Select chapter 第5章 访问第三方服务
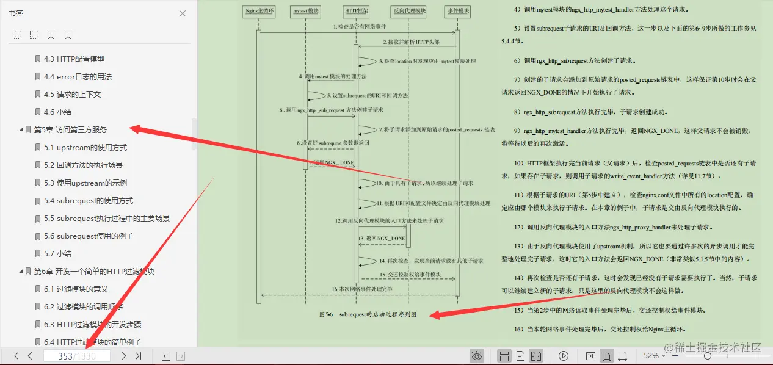Image resolution: width=773 pixels, height=365 pixels. (70, 129)
